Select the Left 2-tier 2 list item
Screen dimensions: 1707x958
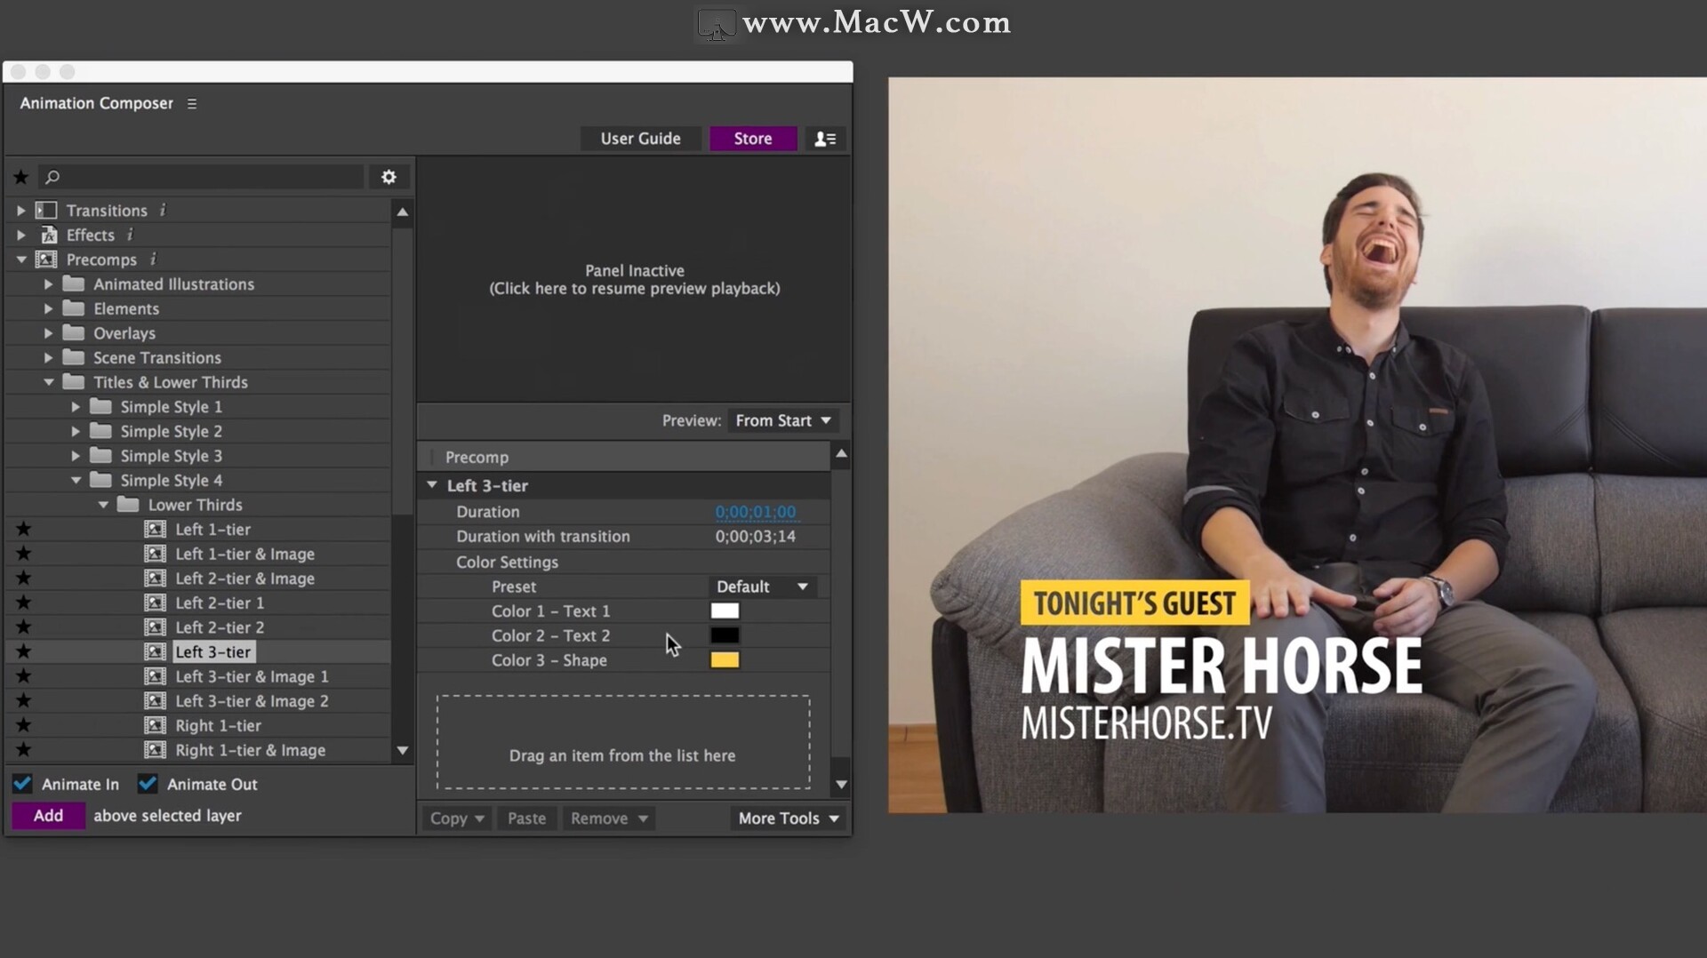tap(220, 627)
